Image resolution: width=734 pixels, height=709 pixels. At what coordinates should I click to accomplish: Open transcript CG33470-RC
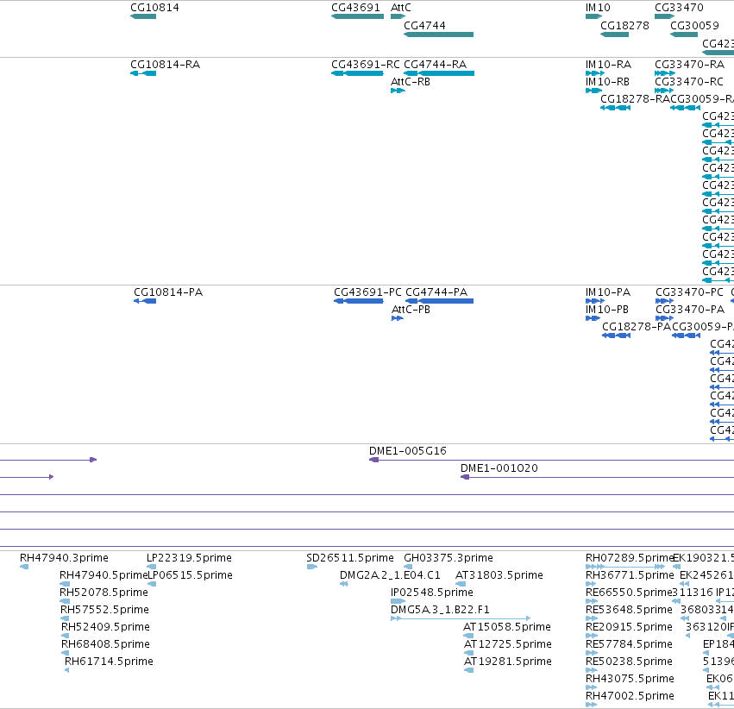tap(664, 91)
